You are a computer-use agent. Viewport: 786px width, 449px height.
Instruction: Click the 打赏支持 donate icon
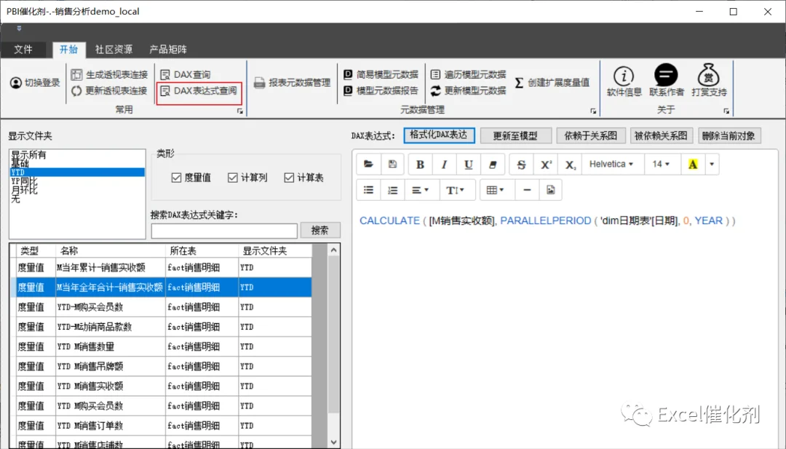point(709,82)
